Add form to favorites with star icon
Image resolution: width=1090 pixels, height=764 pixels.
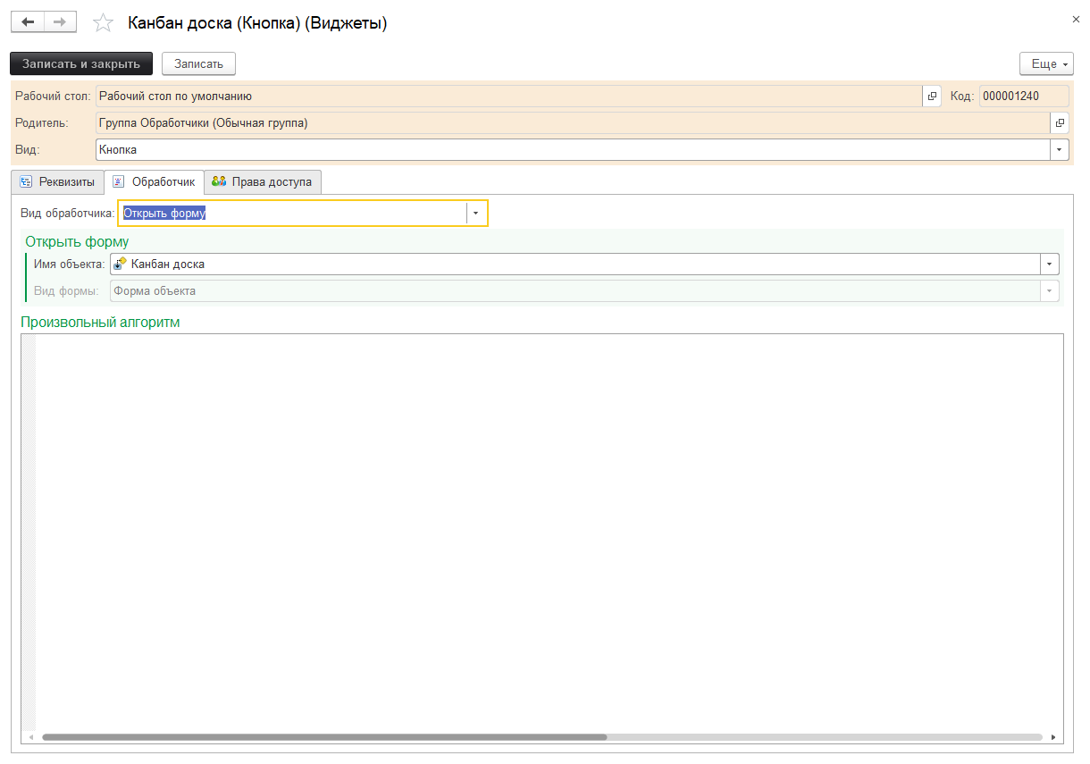[x=104, y=23]
